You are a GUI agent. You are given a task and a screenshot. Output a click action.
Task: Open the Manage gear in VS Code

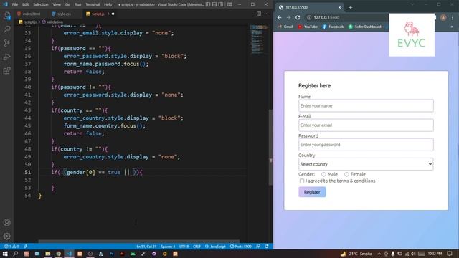pos(6,236)
